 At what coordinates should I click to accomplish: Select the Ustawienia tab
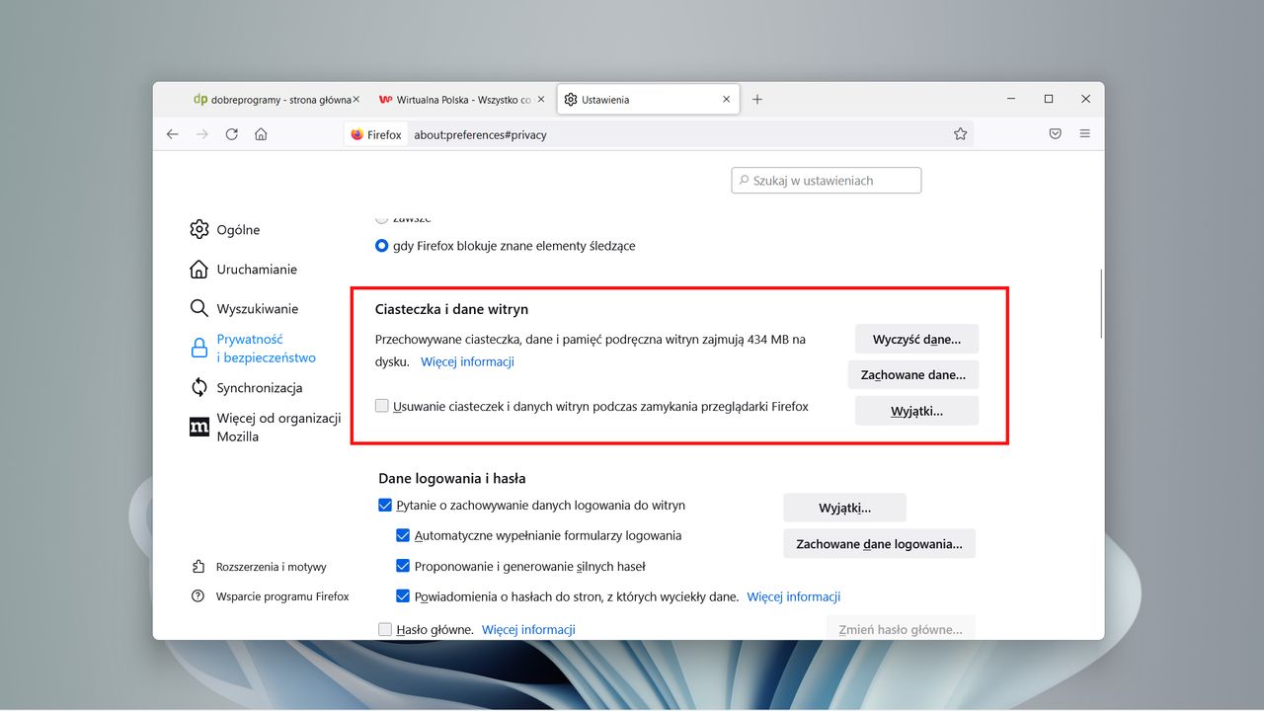647,100
